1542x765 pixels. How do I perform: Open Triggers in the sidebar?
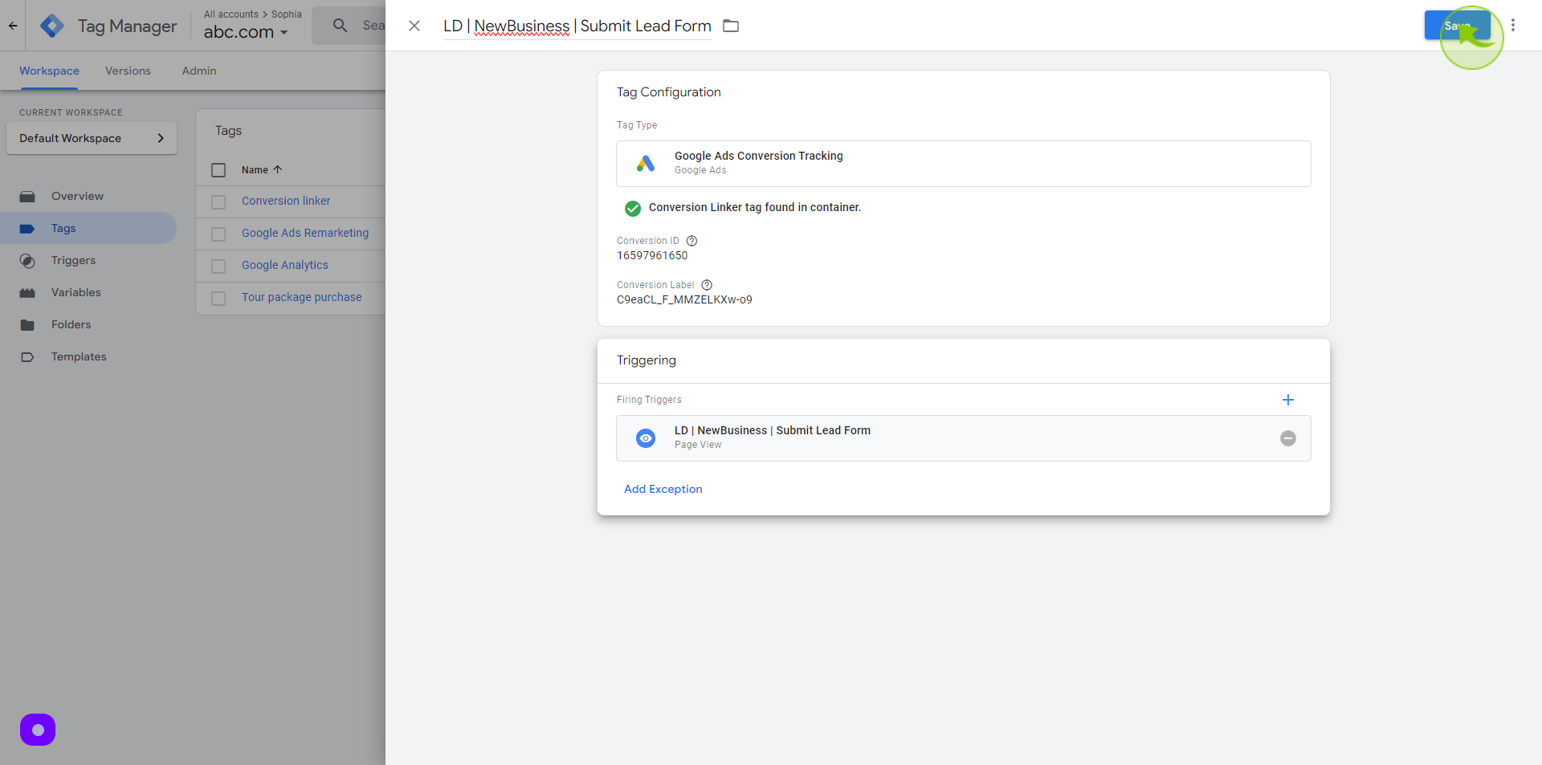click(73, 260)
